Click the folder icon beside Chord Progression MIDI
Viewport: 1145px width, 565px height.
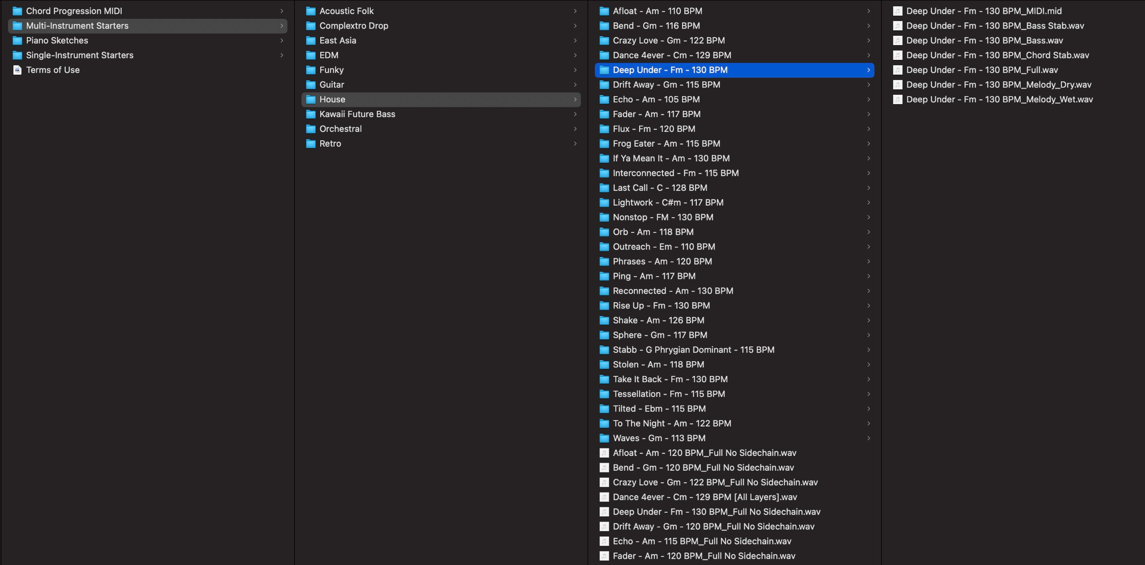tap(17, 11)
